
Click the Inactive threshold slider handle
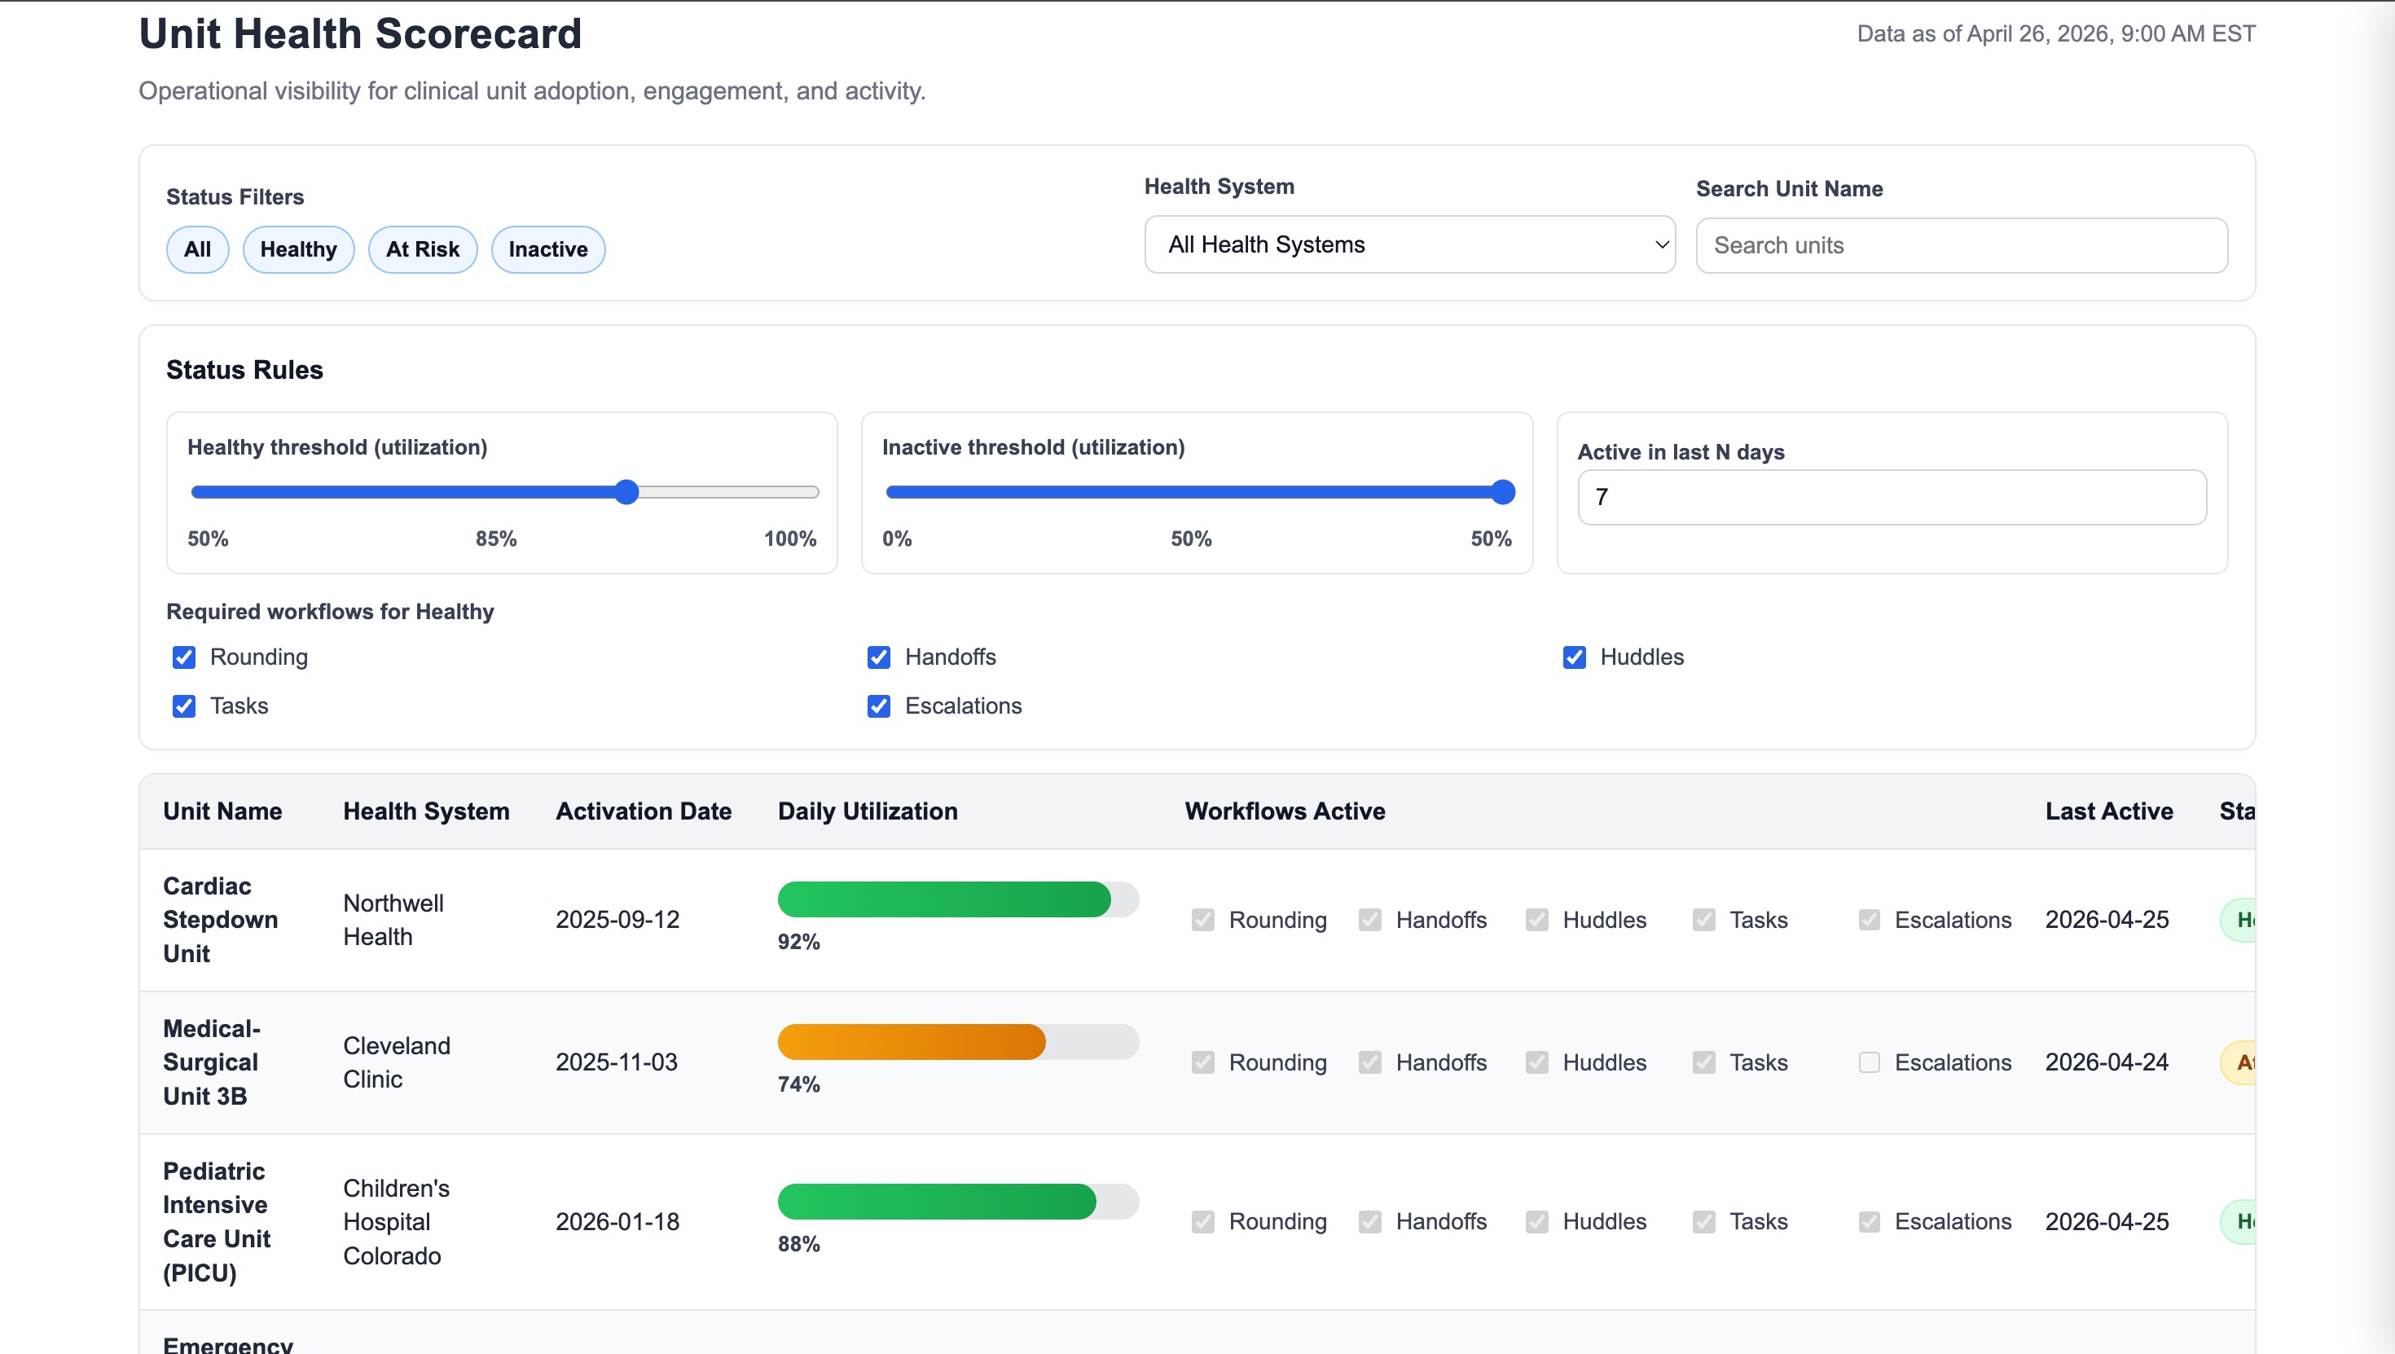click(x=1503, y=492)
